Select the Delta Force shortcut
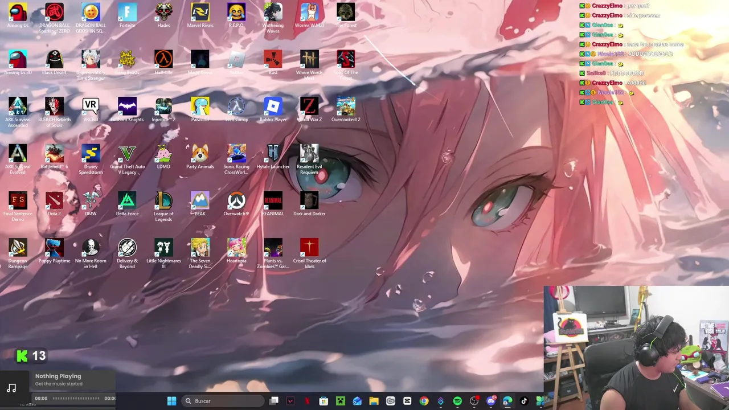Screen dimensions: 729x410 127,205
